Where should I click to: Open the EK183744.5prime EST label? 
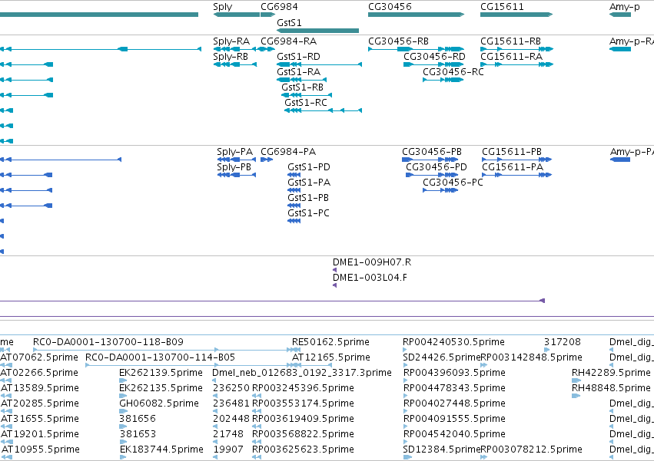coord(161,449)
